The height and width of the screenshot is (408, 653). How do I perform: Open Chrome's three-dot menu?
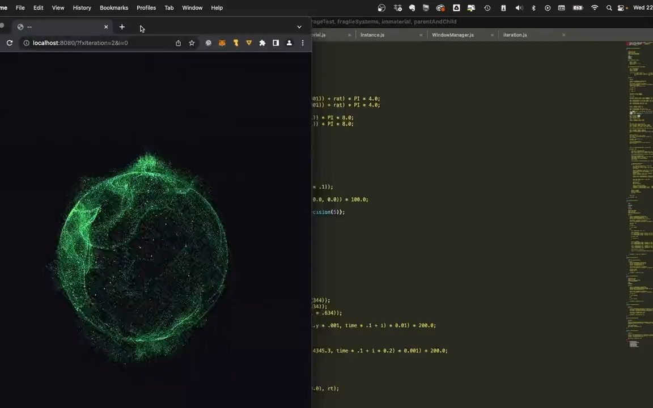(303, 43)
